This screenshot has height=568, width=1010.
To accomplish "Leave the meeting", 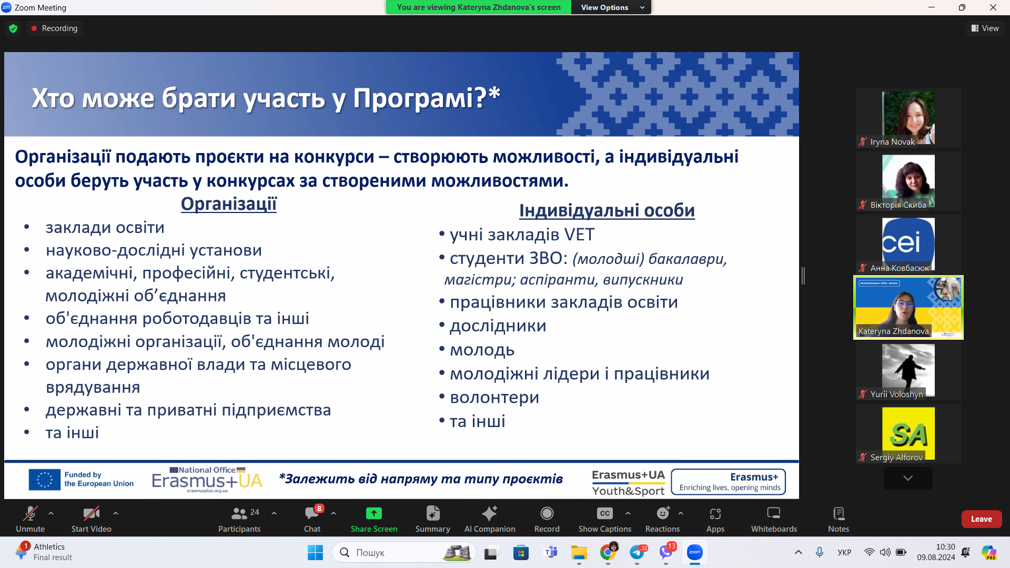I will point(982,519).
